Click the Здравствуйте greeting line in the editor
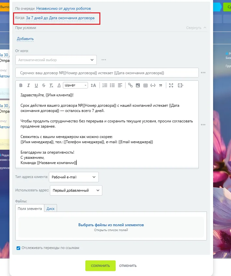 click(47, 95)
